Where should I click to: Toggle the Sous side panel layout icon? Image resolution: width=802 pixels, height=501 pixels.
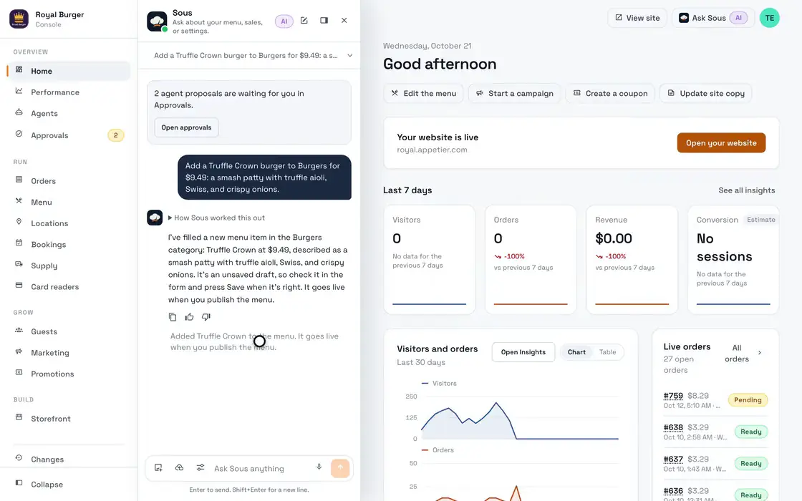[324, 21]
